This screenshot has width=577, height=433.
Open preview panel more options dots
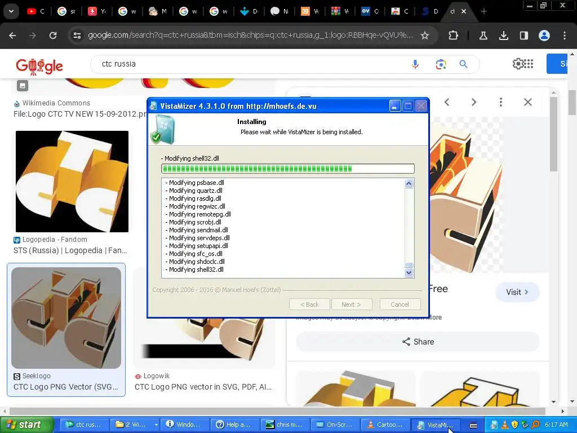click(501, 102)
